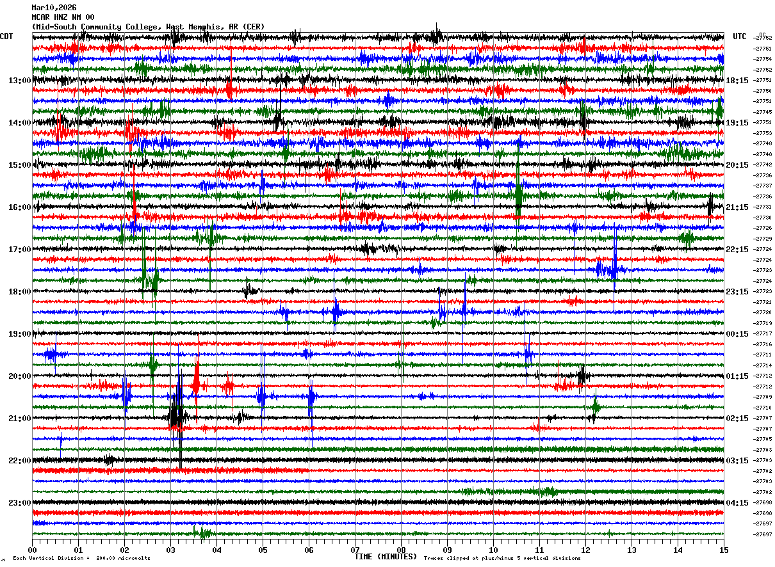Click the DC offset value '-27750'

[763, 92]
